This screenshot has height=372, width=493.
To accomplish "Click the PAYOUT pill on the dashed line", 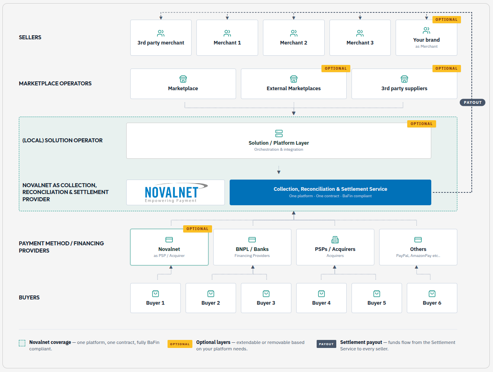I will click(473, 102).
